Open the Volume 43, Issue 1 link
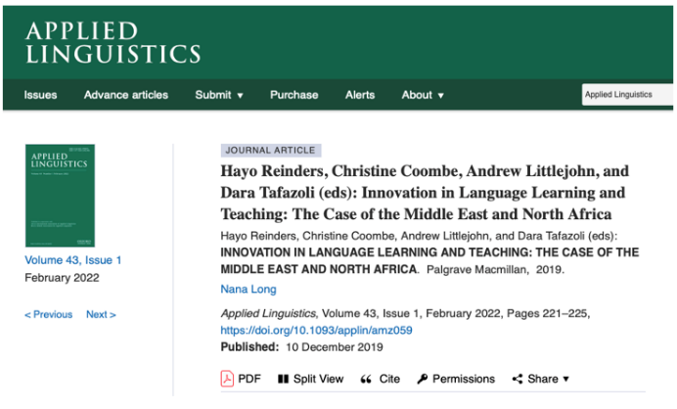677x409 pixels. point(73,260)
